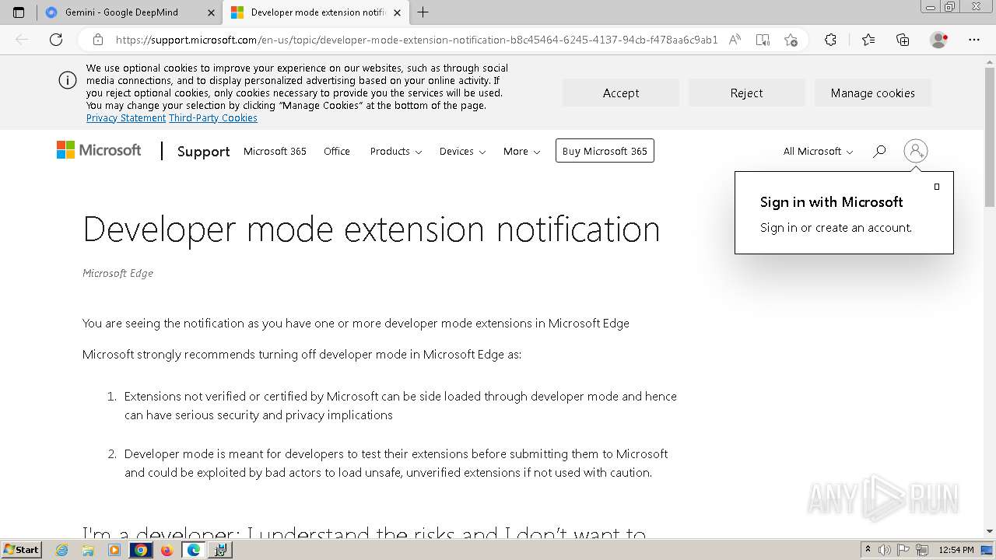
Task: Click the cookie notice info icon
Action: tap(68, 80)
